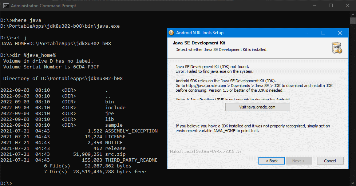356x186 pixels.
Task: Click the 'Java SE Development Kit' heading
Action: click(199, 43)
